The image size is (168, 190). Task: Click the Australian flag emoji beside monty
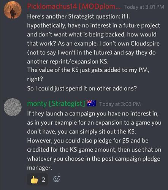coord(92,103)
